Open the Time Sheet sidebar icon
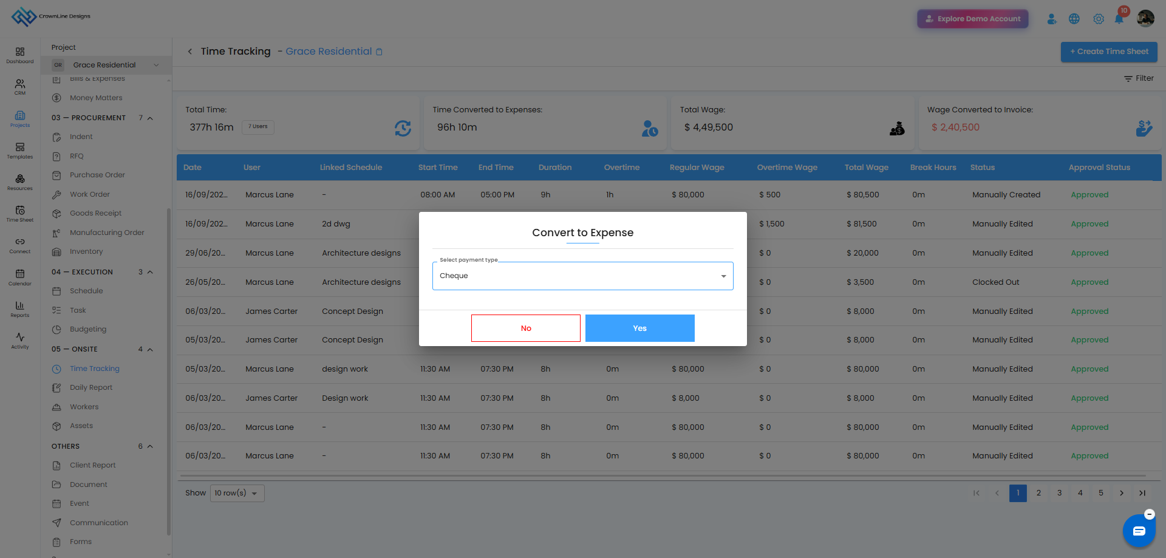The height and width of the screenshot is (558, 1166). 20,214
